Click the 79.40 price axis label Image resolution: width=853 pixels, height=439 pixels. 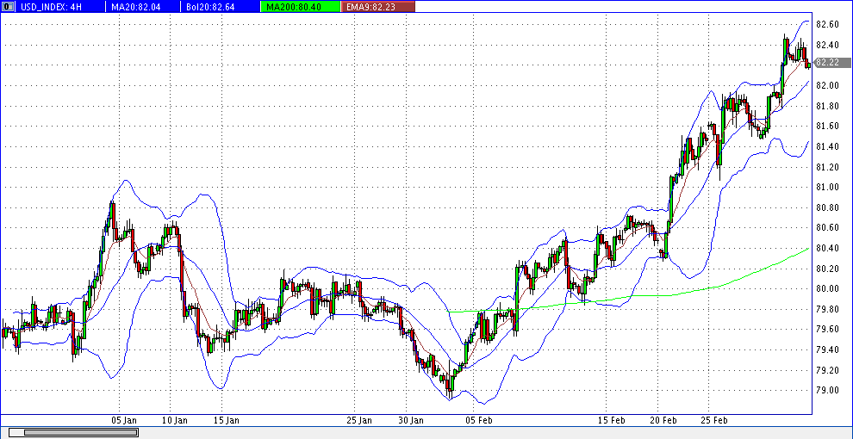click(x=827, y=349)
